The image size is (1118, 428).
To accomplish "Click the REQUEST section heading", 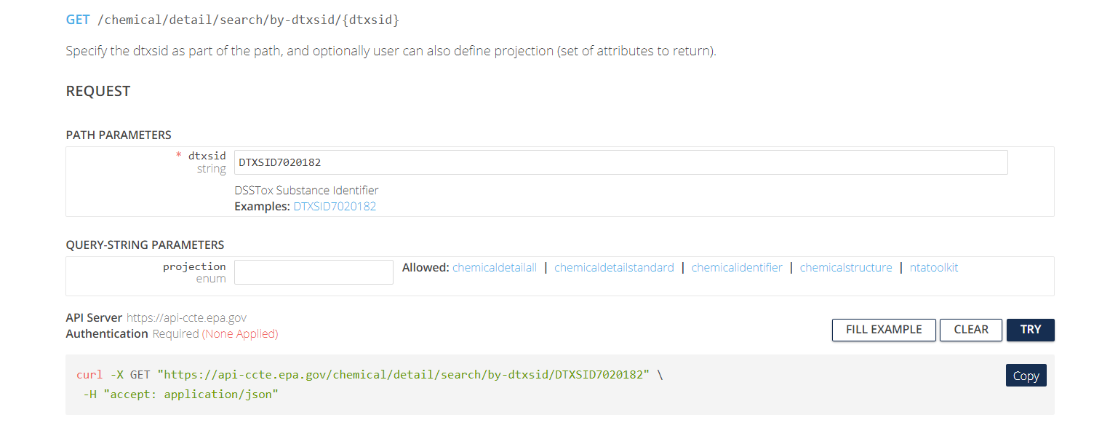I will (x=98, y=92).
